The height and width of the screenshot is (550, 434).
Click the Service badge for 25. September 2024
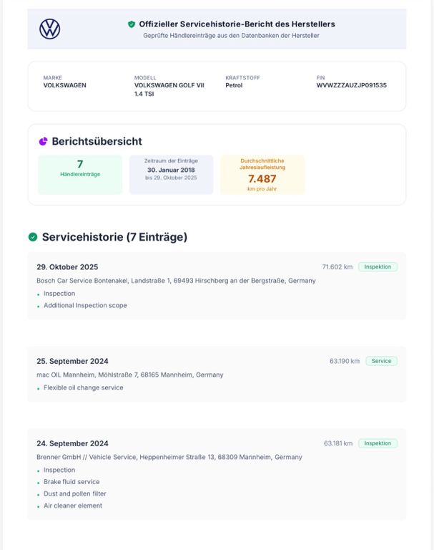(x=382, y=361)
